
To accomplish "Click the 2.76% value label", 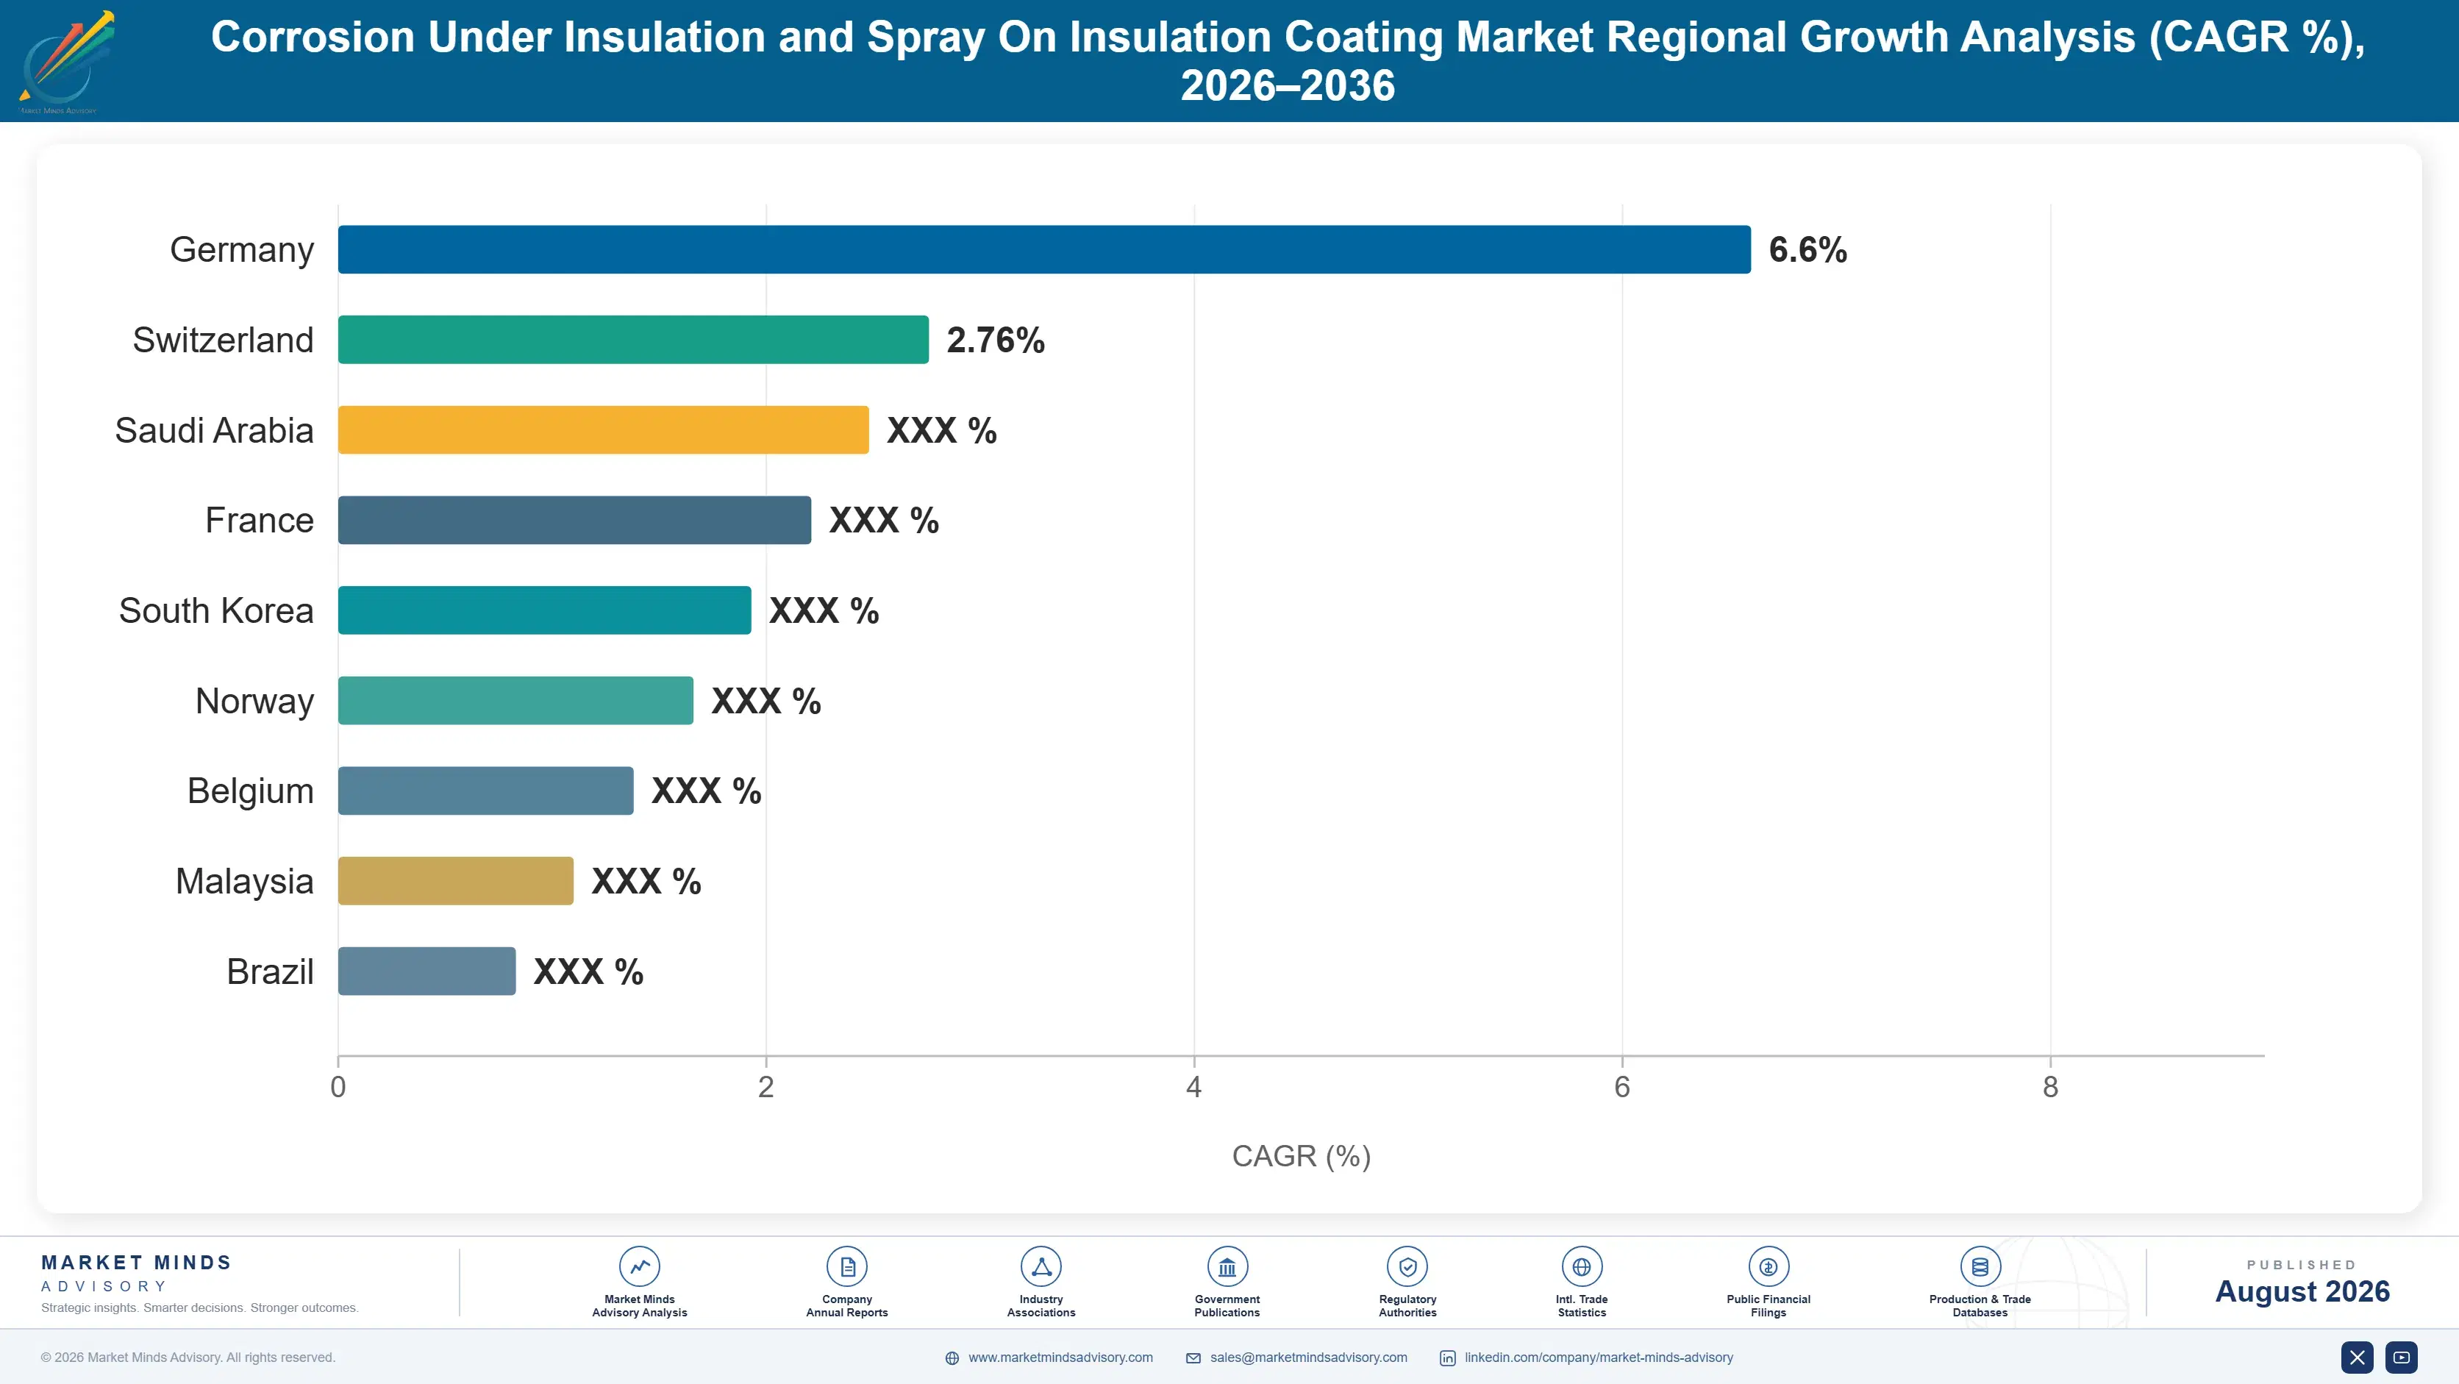I will pos(996,340).
